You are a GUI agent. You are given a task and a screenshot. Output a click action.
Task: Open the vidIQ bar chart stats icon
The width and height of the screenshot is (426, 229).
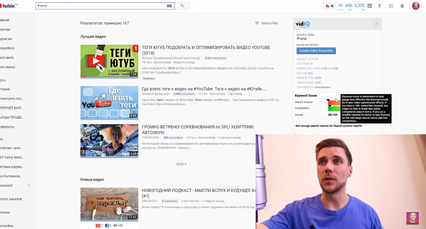click(x=370, y=6)
